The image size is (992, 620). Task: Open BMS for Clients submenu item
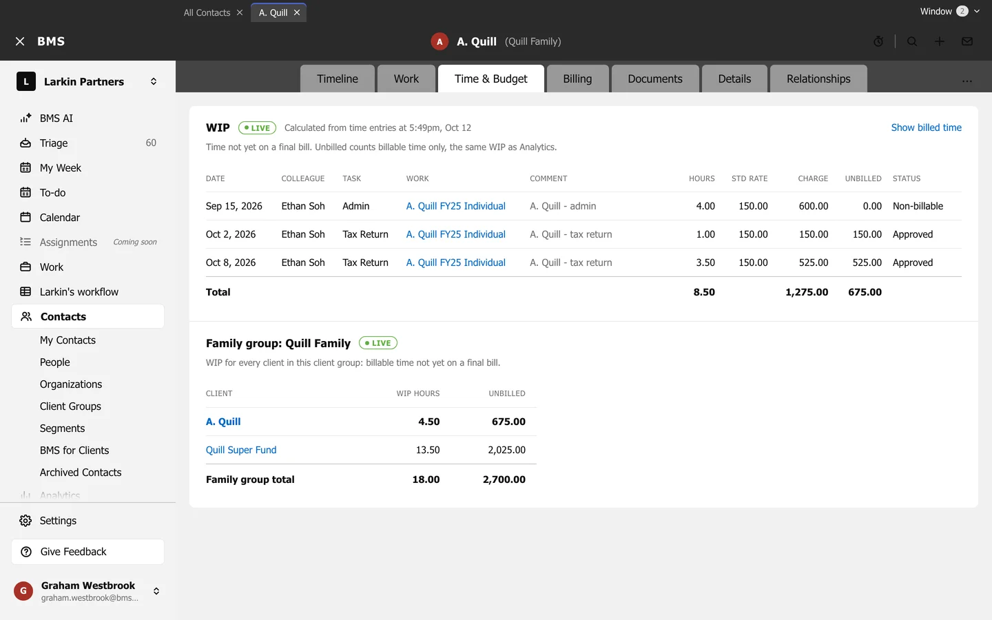(x=74, y=451)
